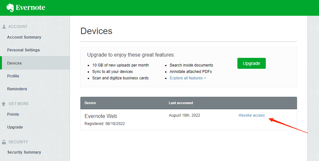Open Account Summary in sidebar
This screenshot has height=161, width=319.
tap(24, 37)
